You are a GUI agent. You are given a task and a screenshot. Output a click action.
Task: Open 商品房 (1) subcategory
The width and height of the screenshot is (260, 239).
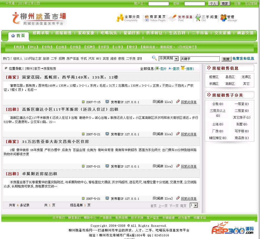pyautogui.click(x=242, y=138)
